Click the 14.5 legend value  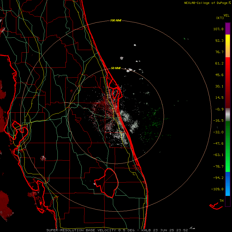pyautogui.click(x=219, y=98)
